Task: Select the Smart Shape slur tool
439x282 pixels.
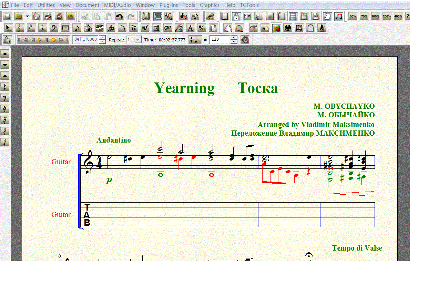Action: coord(122,28)
